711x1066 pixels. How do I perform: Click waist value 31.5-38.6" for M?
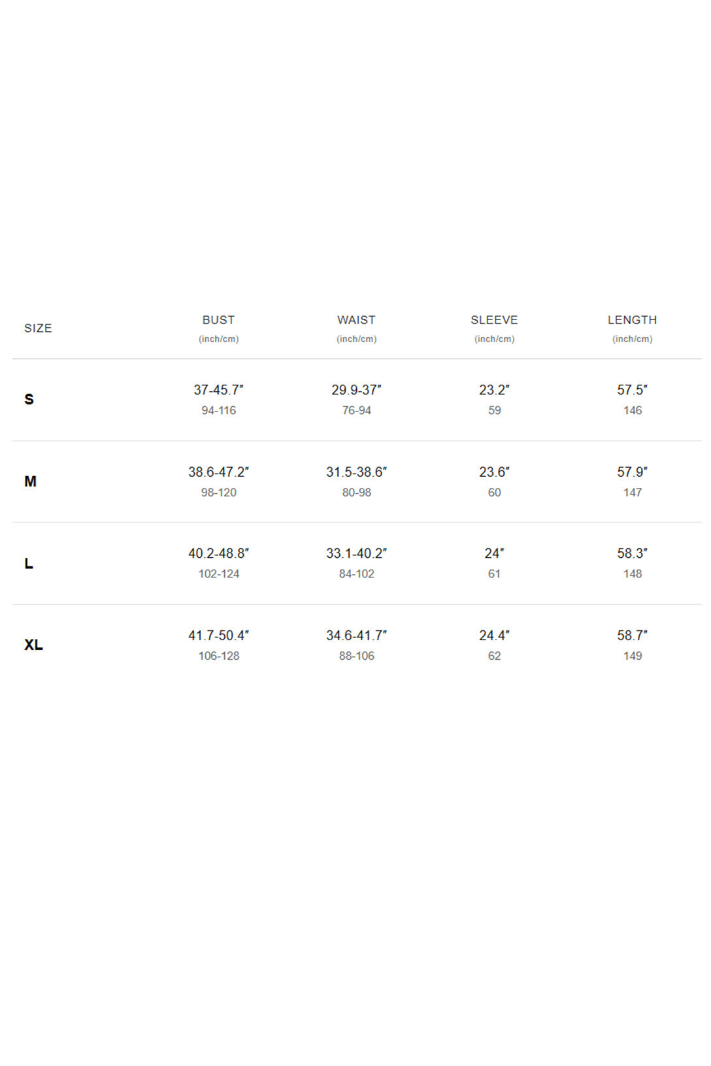tap(356, 472)
